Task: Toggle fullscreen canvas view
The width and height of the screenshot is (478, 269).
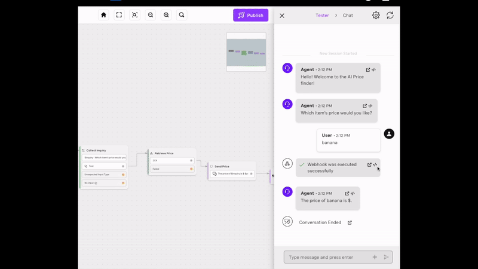Action: [119, 15]
